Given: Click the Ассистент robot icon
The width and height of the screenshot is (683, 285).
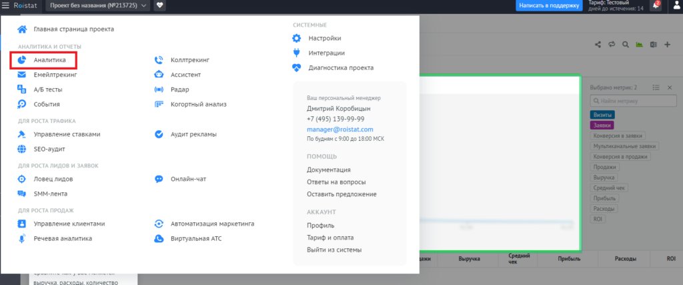Looking at the screenshot, I should [x=159, y=75].
